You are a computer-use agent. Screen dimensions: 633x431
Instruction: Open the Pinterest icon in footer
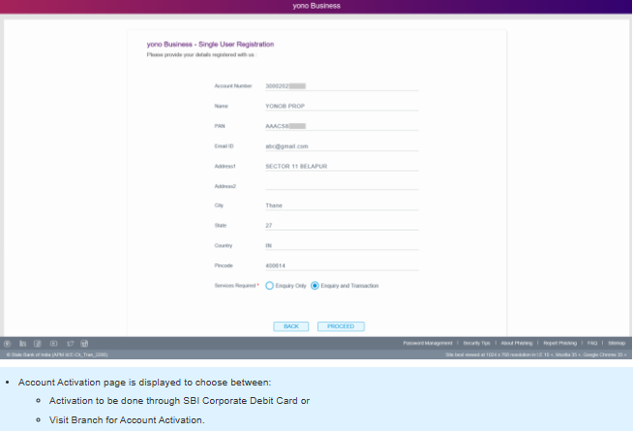8,344
